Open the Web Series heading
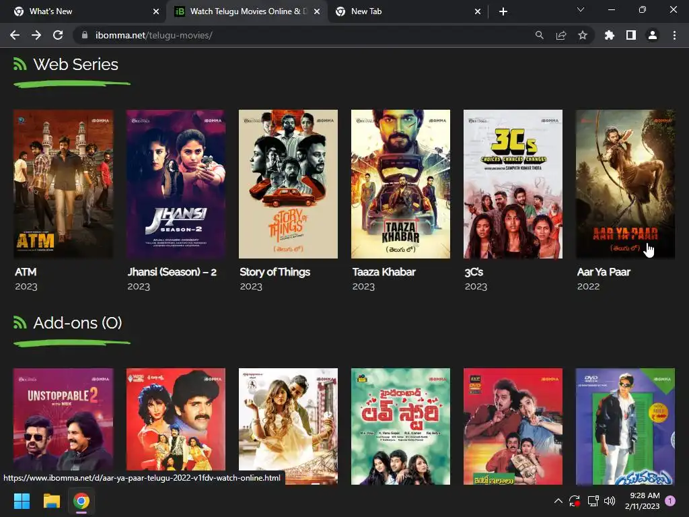 point(75,65)
